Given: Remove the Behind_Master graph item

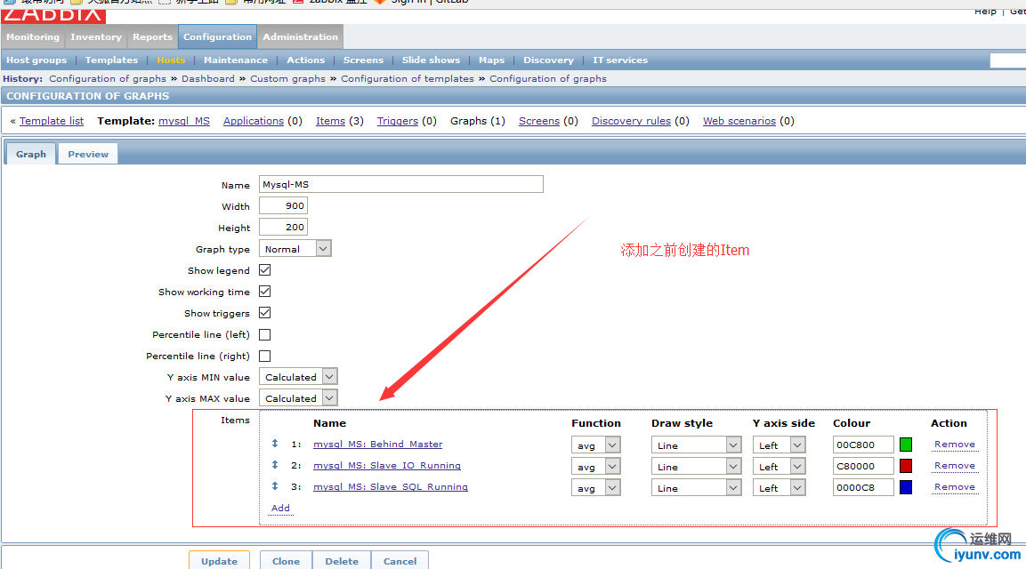Looking at the screenshot, I should [x=955, y=444].
